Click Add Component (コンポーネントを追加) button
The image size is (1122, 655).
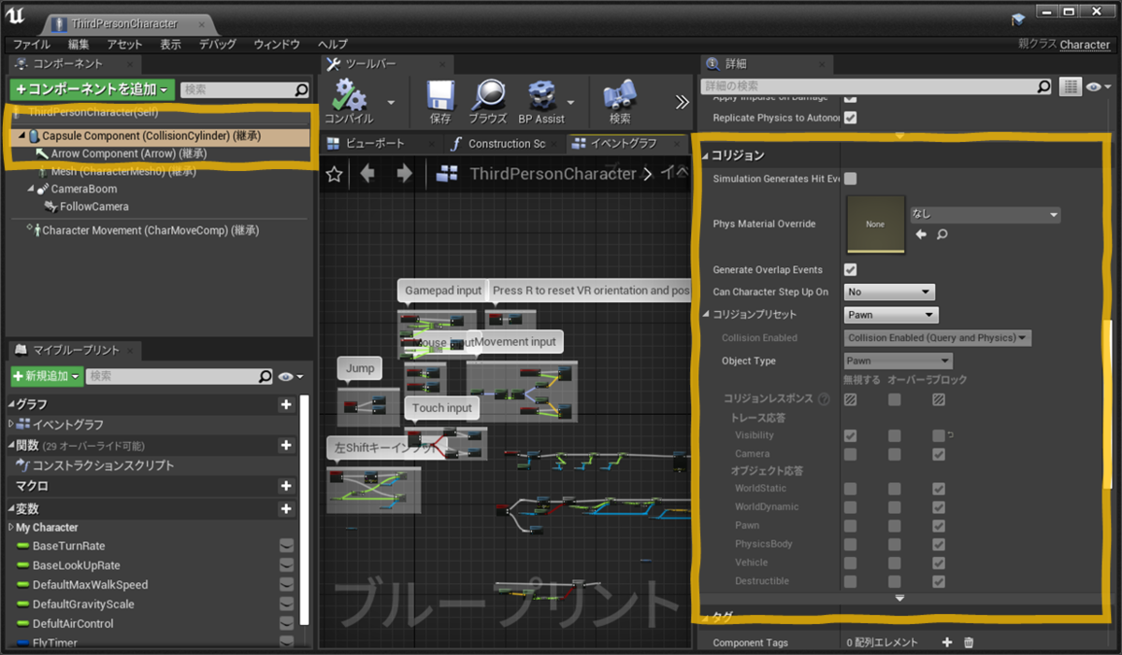[92, 90]
